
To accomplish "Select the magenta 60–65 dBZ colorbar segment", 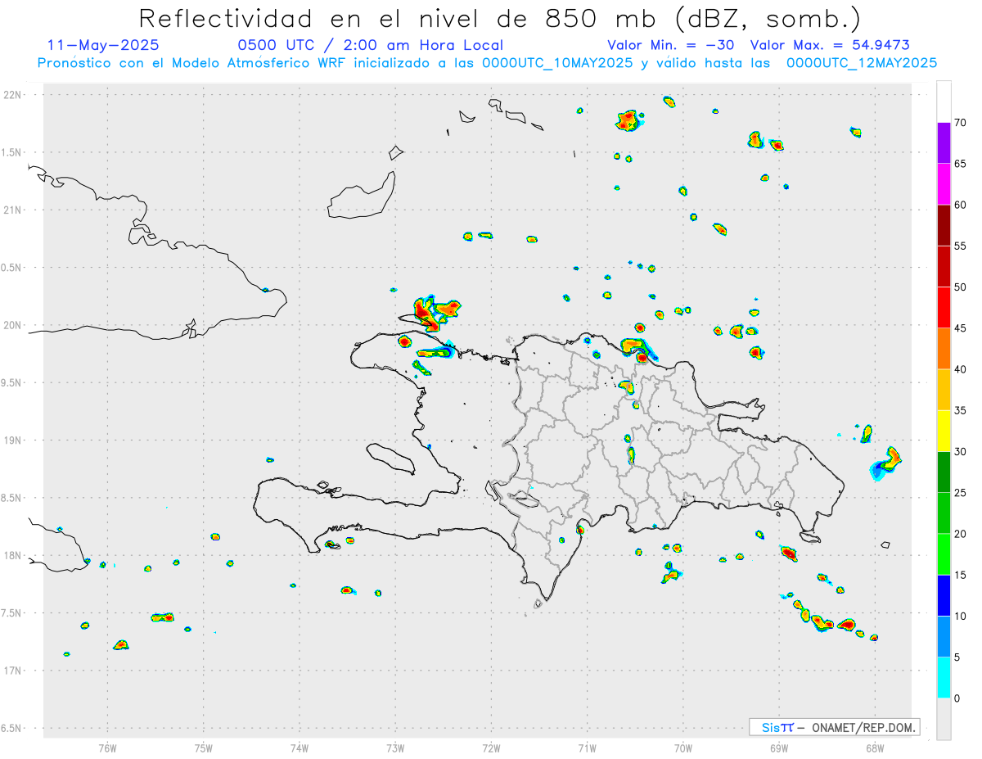I will (x=944, y=184).
